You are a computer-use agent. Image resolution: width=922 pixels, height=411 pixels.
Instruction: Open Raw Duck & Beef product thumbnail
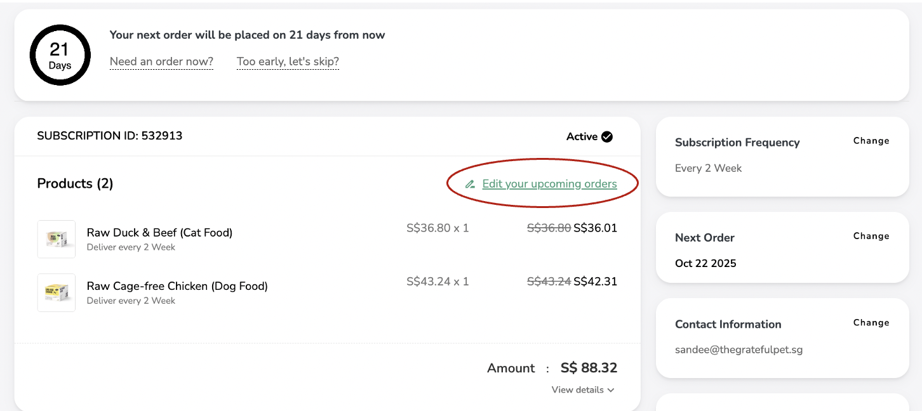pos(57,239)
